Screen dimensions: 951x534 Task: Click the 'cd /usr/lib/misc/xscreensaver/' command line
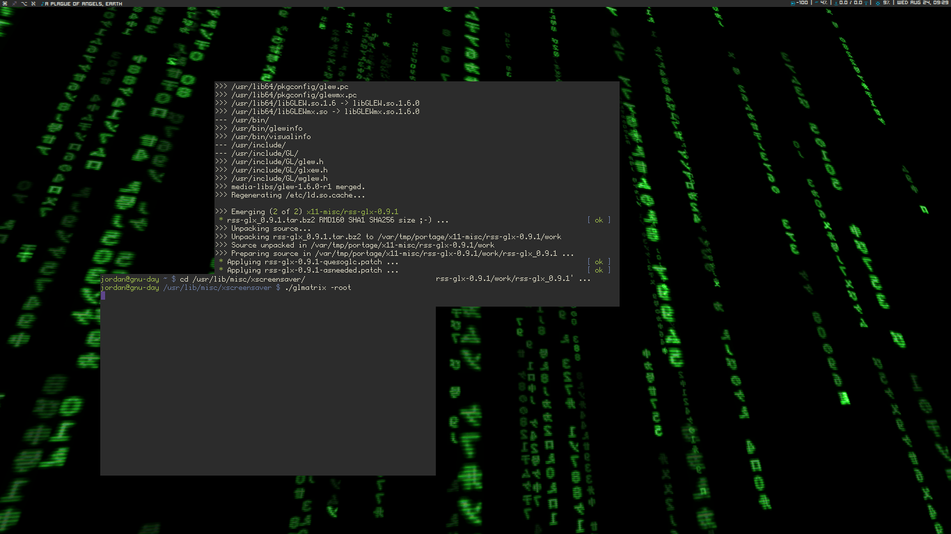point(242,279)
